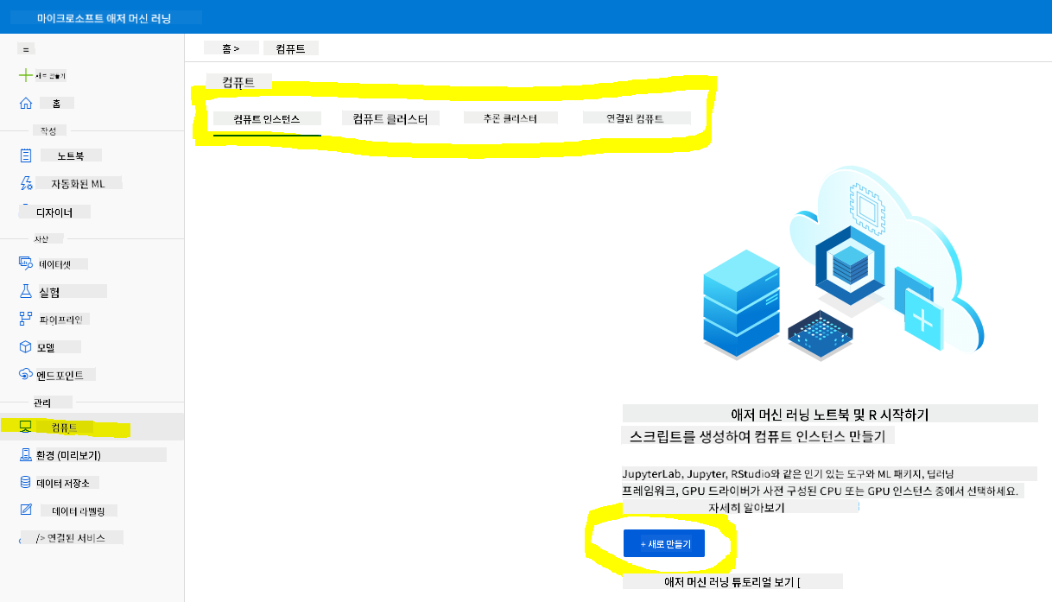1052x602 pixels.
Task: Click the 새로 만들기 label next to plus
Action: (51, 75)
